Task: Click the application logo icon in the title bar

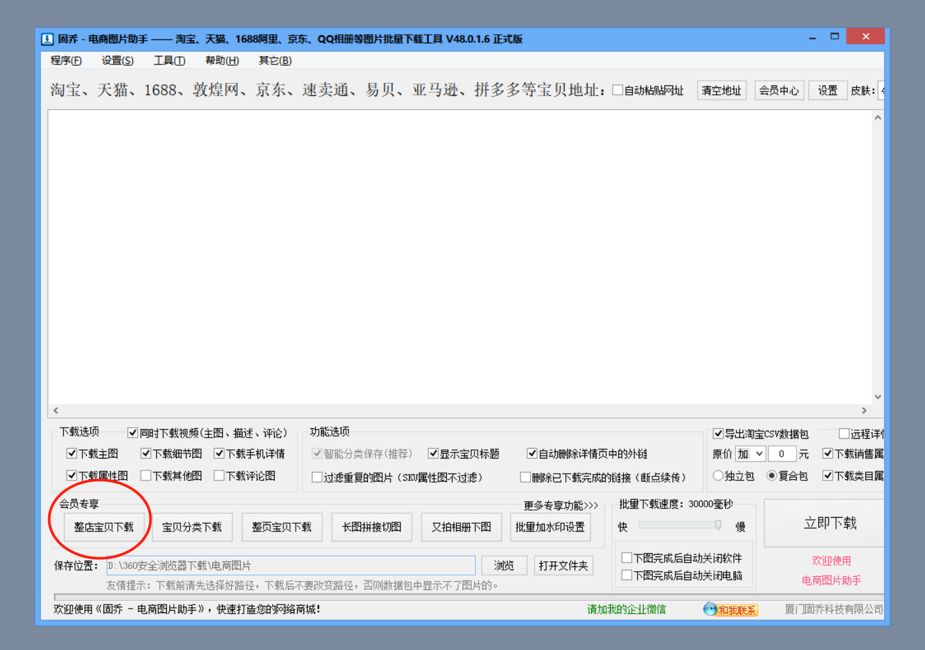Action: (x=47, y=39)
